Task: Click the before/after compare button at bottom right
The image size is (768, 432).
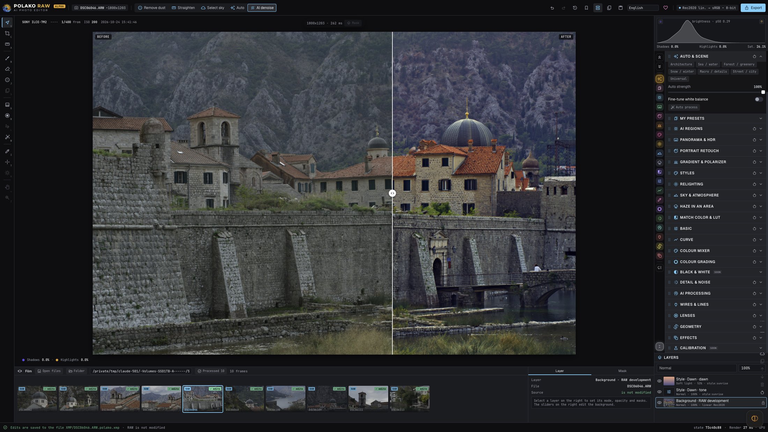Action: point(754,418)
